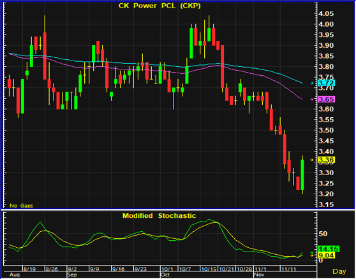
Task: Click the 8/26 date marker on time axis
Action: coord(52,269)
